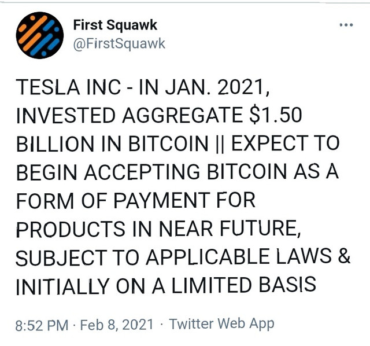370x346 pixels.
Task: Click the PRODUCTS IN NEAR FUTURE line
Action: click(x=158, y=229)
